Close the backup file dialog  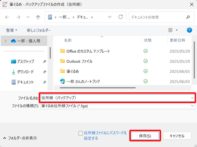tap(191, 4)
